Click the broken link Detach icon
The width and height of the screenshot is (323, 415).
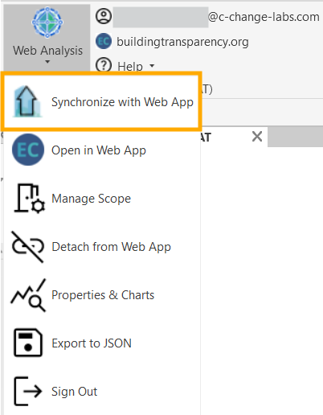click(x=27, y=247)
